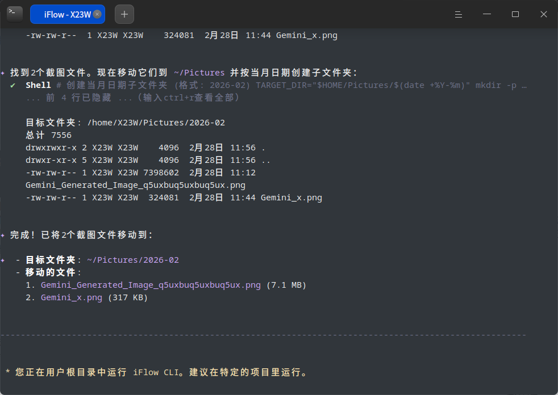Screen dimensions: 558x395
Task: Click the ~/Pictures path in the 找到2个截图文件 line
Action: pyautogui.click(x=199, y=73)
